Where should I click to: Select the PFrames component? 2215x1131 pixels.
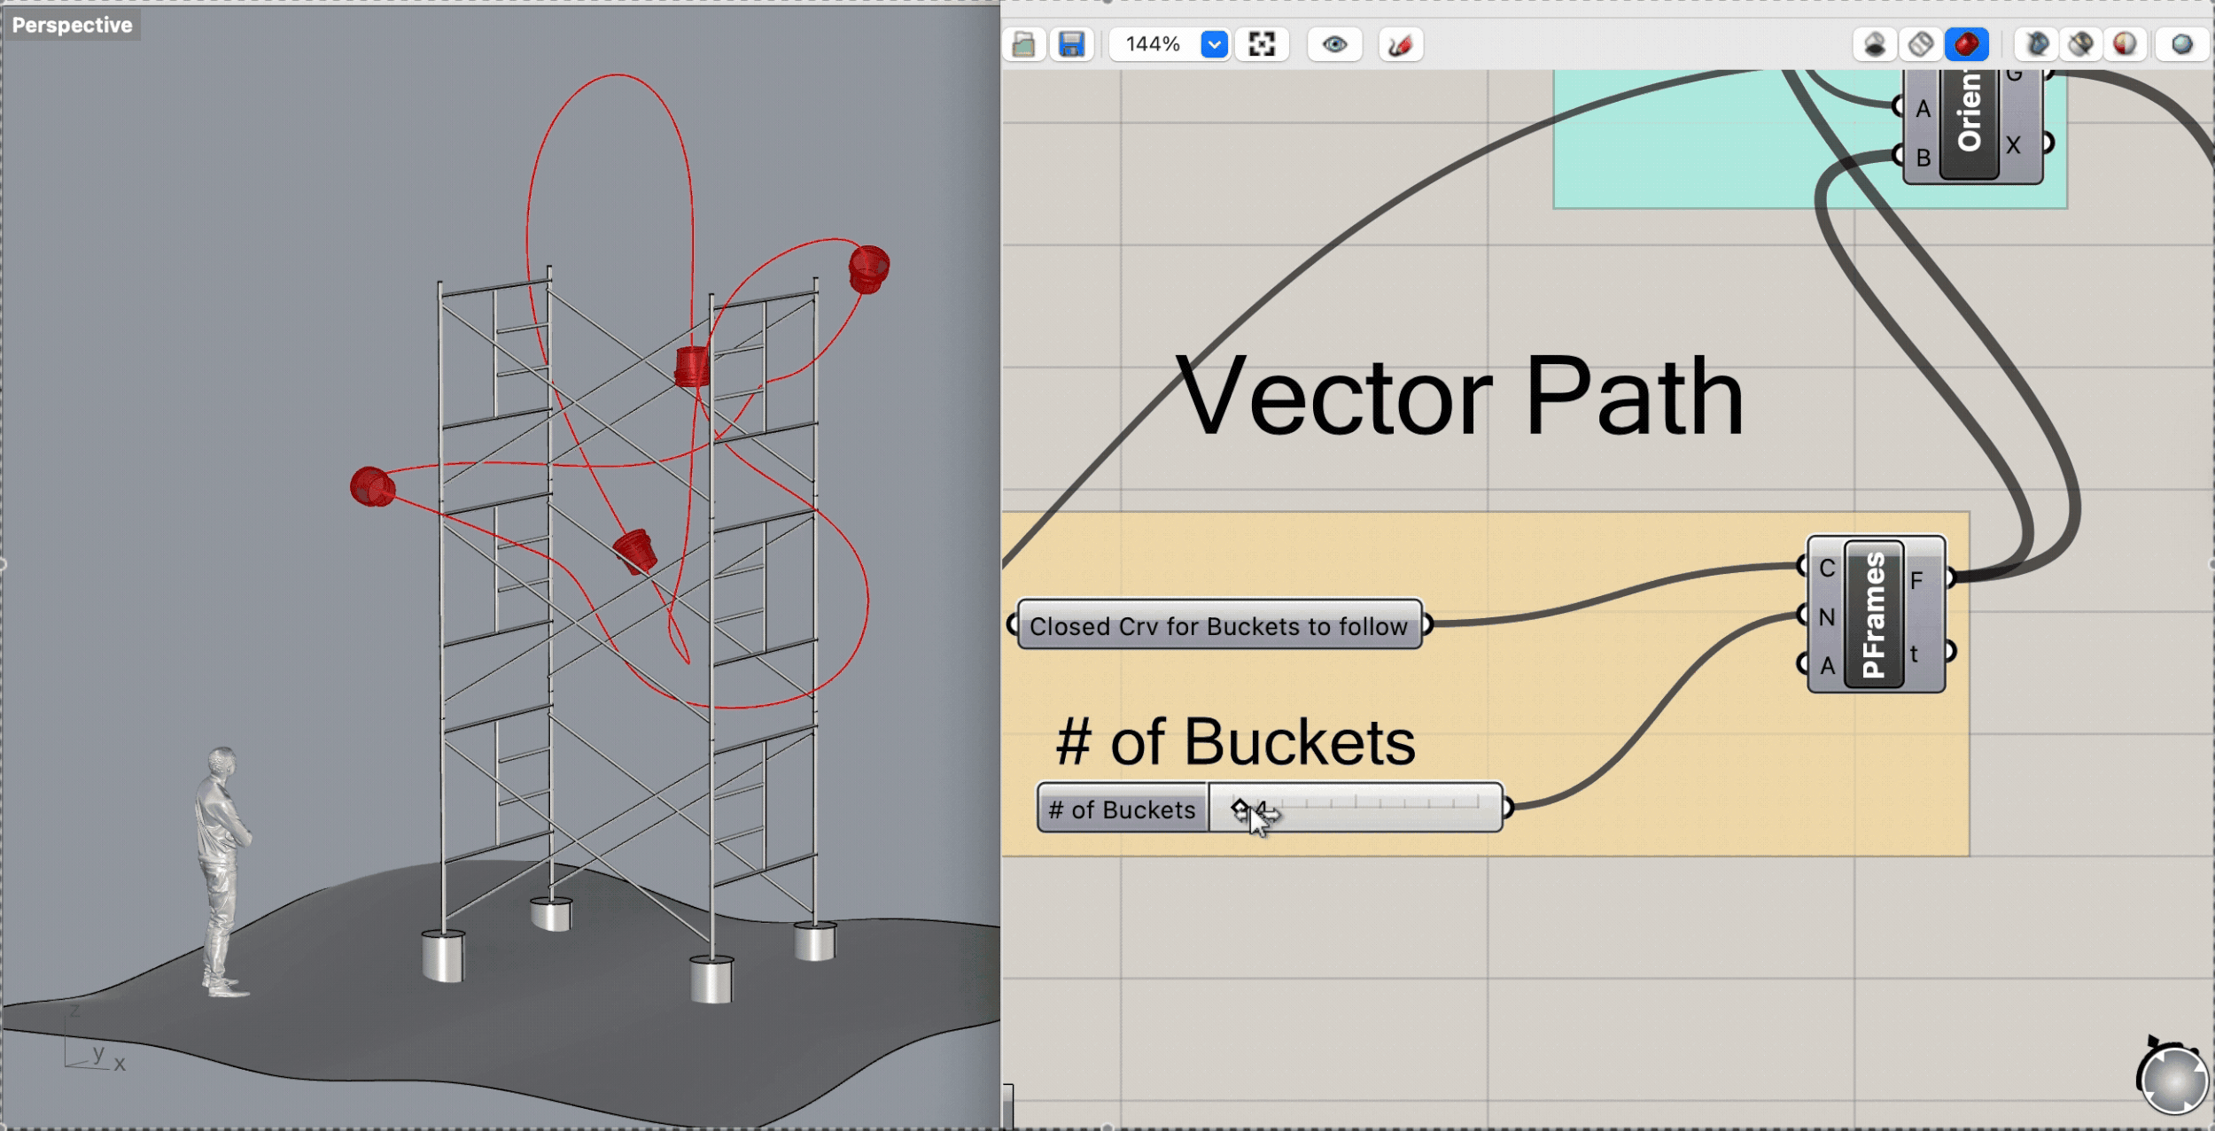tap(1874, 615)
